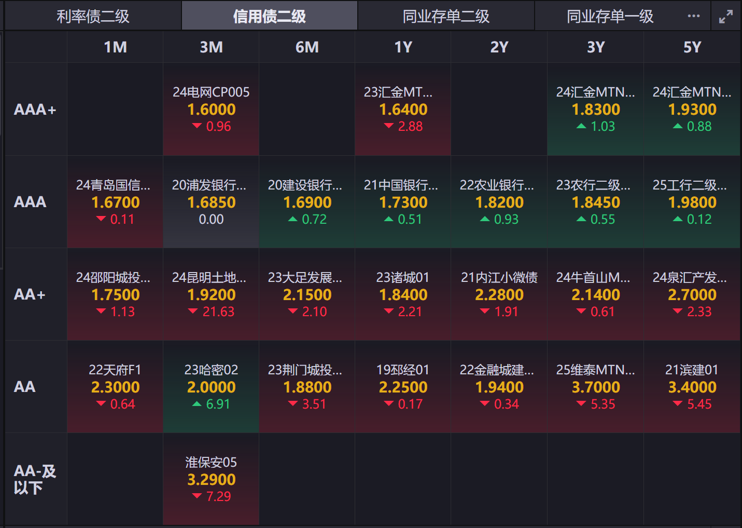The width and height of the screenshot is (742, 528).
Task: Go to the 同业存单一级 tab
Action: [610, 16]
